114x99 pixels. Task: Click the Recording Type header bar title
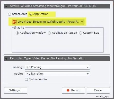[48, 58]
